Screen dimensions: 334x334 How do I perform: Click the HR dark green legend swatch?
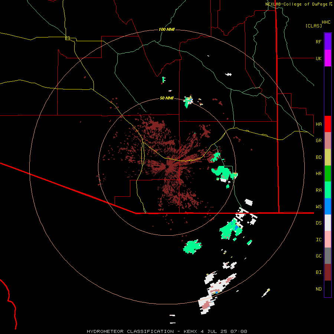tap(328, 174)
